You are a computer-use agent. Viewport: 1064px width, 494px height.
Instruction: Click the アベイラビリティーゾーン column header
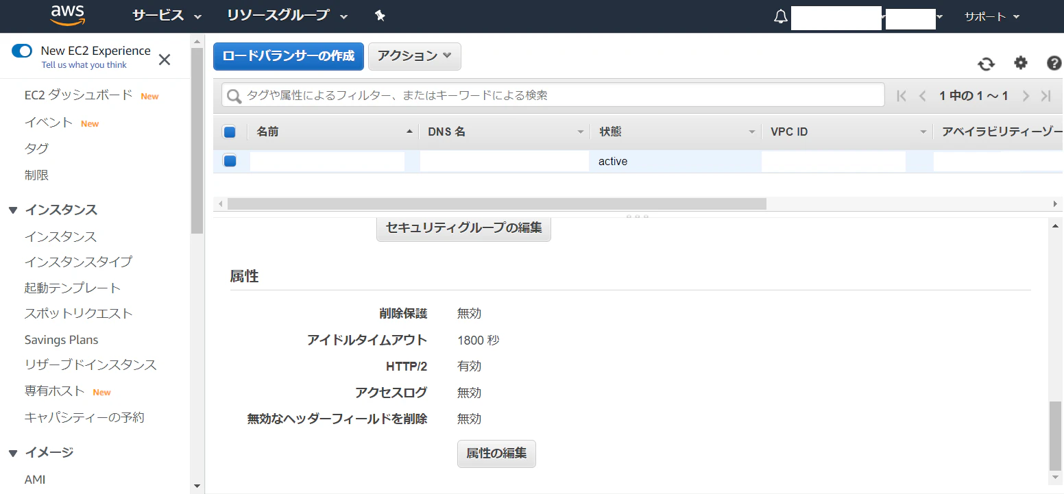click(1002, 132)
